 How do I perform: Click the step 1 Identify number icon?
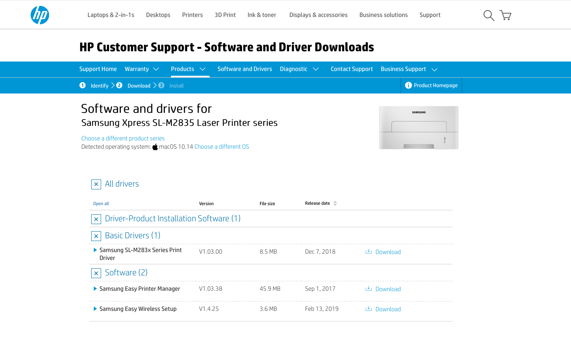(83, 85)
